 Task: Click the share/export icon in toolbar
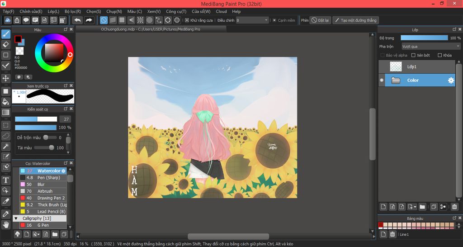17,20
